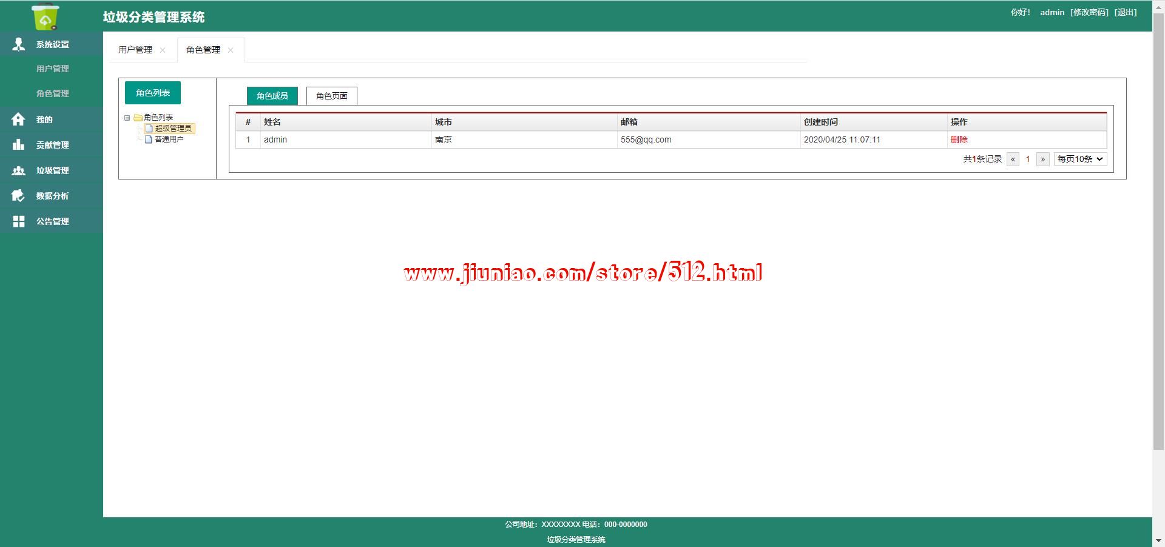
Task: Select 超级管理员 in the role tree
Action: [173, 129]
